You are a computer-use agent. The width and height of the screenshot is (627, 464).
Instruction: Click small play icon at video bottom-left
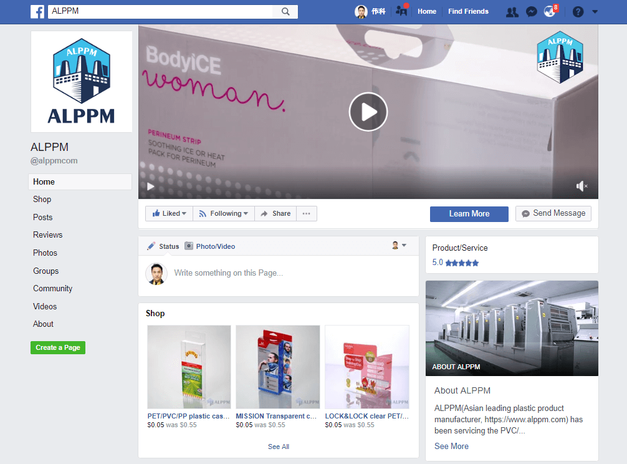[x=150, y=186]
